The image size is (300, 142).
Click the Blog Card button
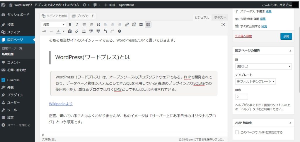tap(83, 16)
